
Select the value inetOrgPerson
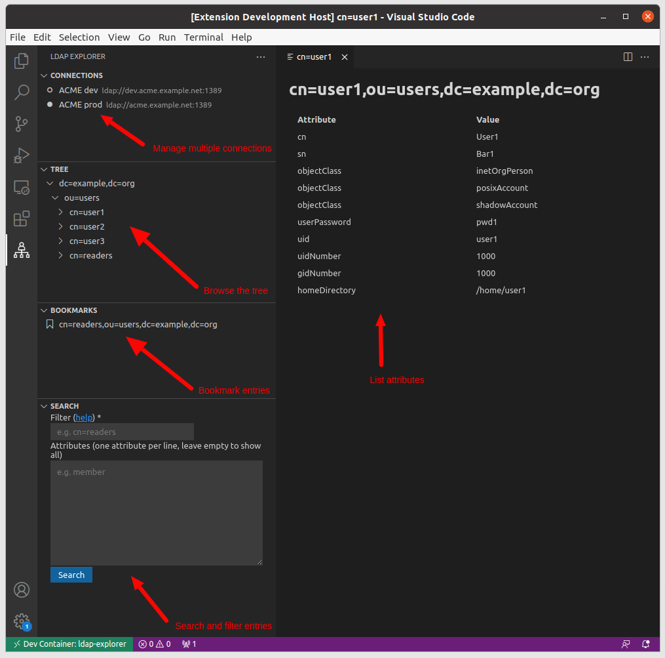pos(504,171)
